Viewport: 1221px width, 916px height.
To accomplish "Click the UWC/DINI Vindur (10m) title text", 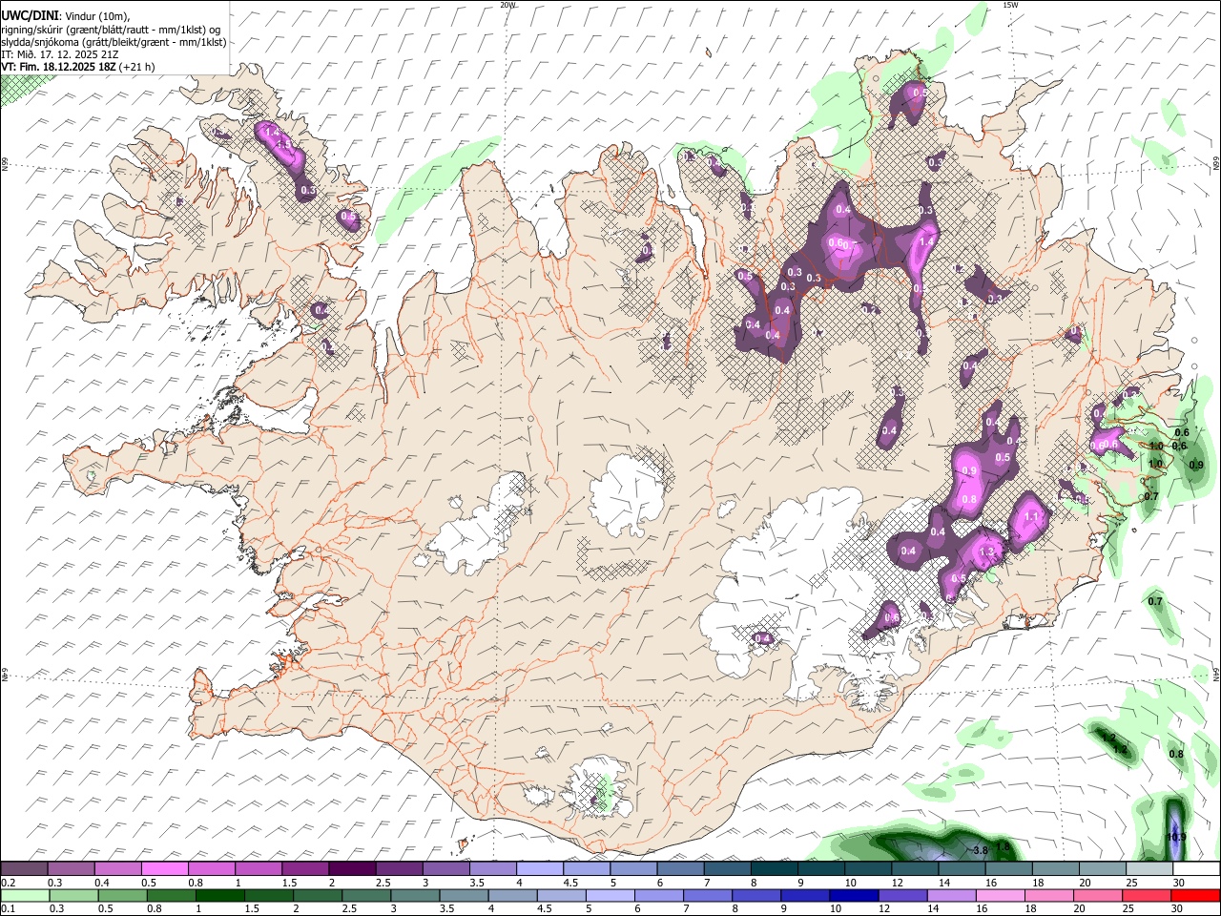I will point(65,15).
